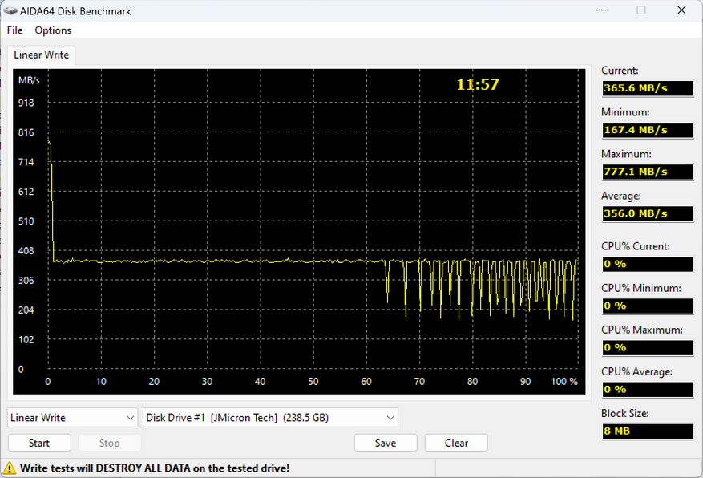Click the Maximum value 777.1 MB/s
Viewport: 703px width, 478px height.
[x=648, y=172]
